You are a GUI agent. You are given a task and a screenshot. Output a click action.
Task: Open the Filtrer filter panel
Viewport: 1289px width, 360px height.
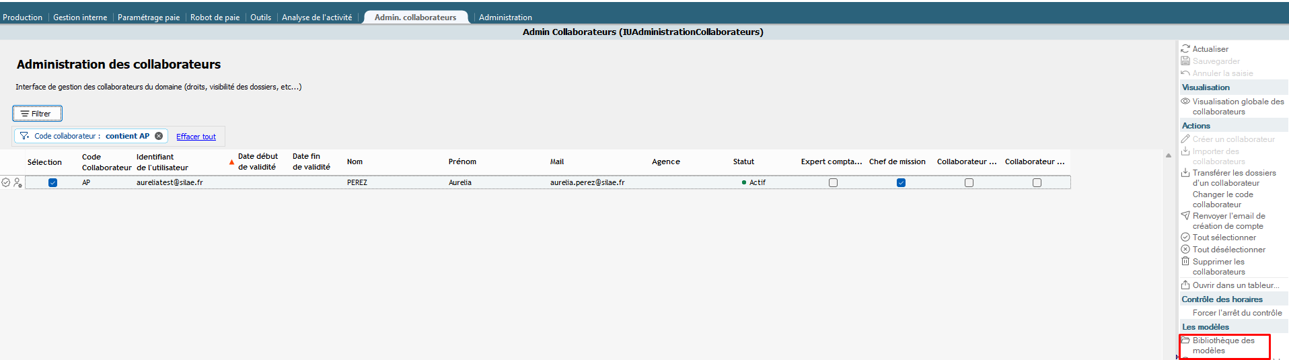pos(37,114)
